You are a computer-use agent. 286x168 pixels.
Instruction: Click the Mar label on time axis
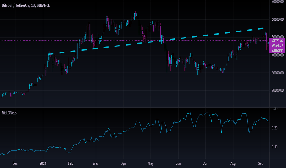point(96,163)
